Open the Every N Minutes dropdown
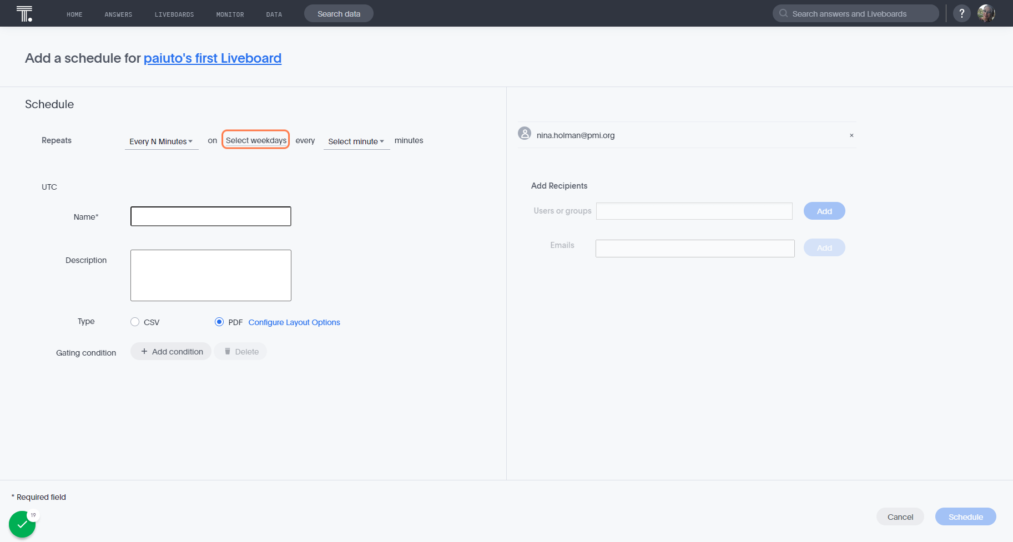The width and height of the screenshot is (1013, 542). tap(162, 141)
